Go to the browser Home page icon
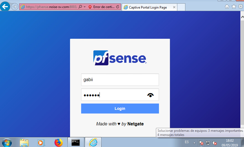Screen dimensions: 244x147 (227, 7)
